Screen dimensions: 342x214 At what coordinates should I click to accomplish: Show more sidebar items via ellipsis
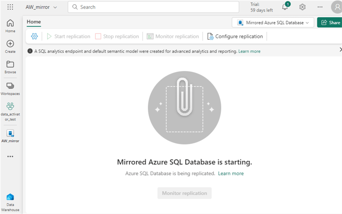pos(10,156)
